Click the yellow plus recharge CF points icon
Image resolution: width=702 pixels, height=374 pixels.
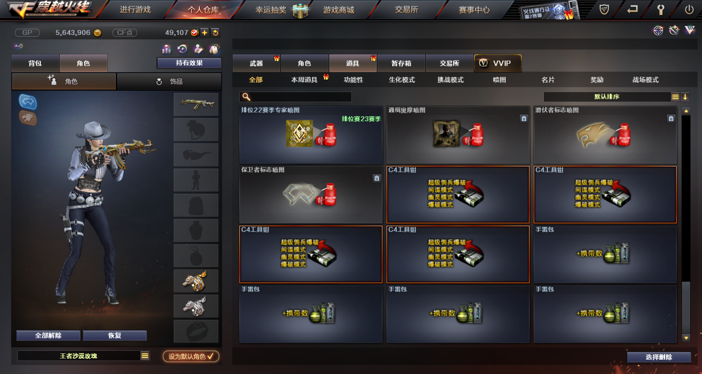(x=204, y=33)
